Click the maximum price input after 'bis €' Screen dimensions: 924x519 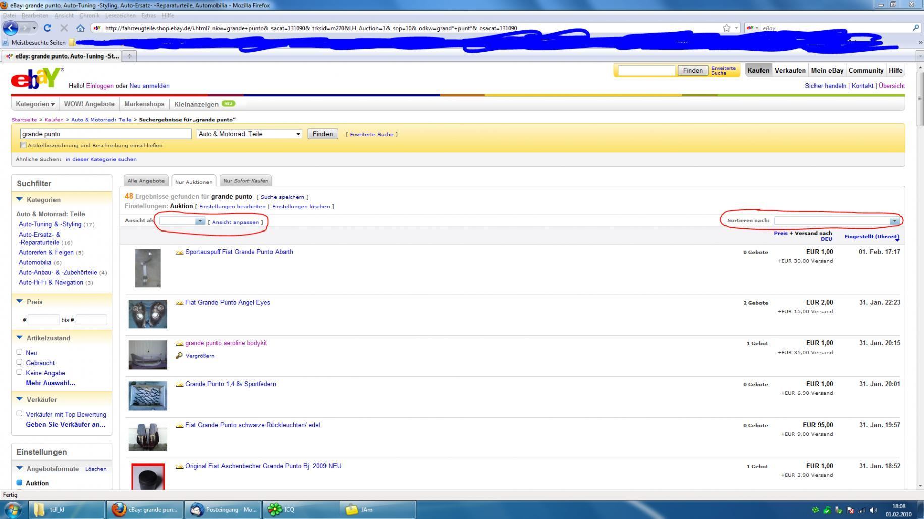pos(91,320)
